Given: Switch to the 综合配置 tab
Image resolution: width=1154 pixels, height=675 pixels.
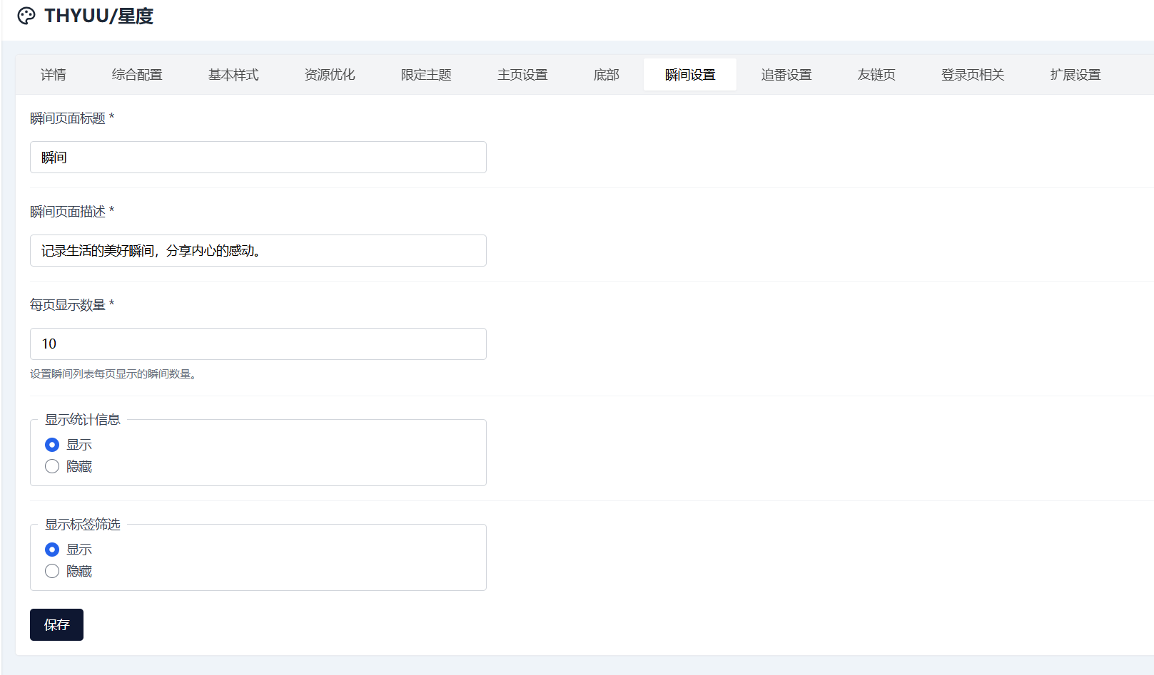Looking at the screenshot, I should pyautogui.click(x=137, y=75).
